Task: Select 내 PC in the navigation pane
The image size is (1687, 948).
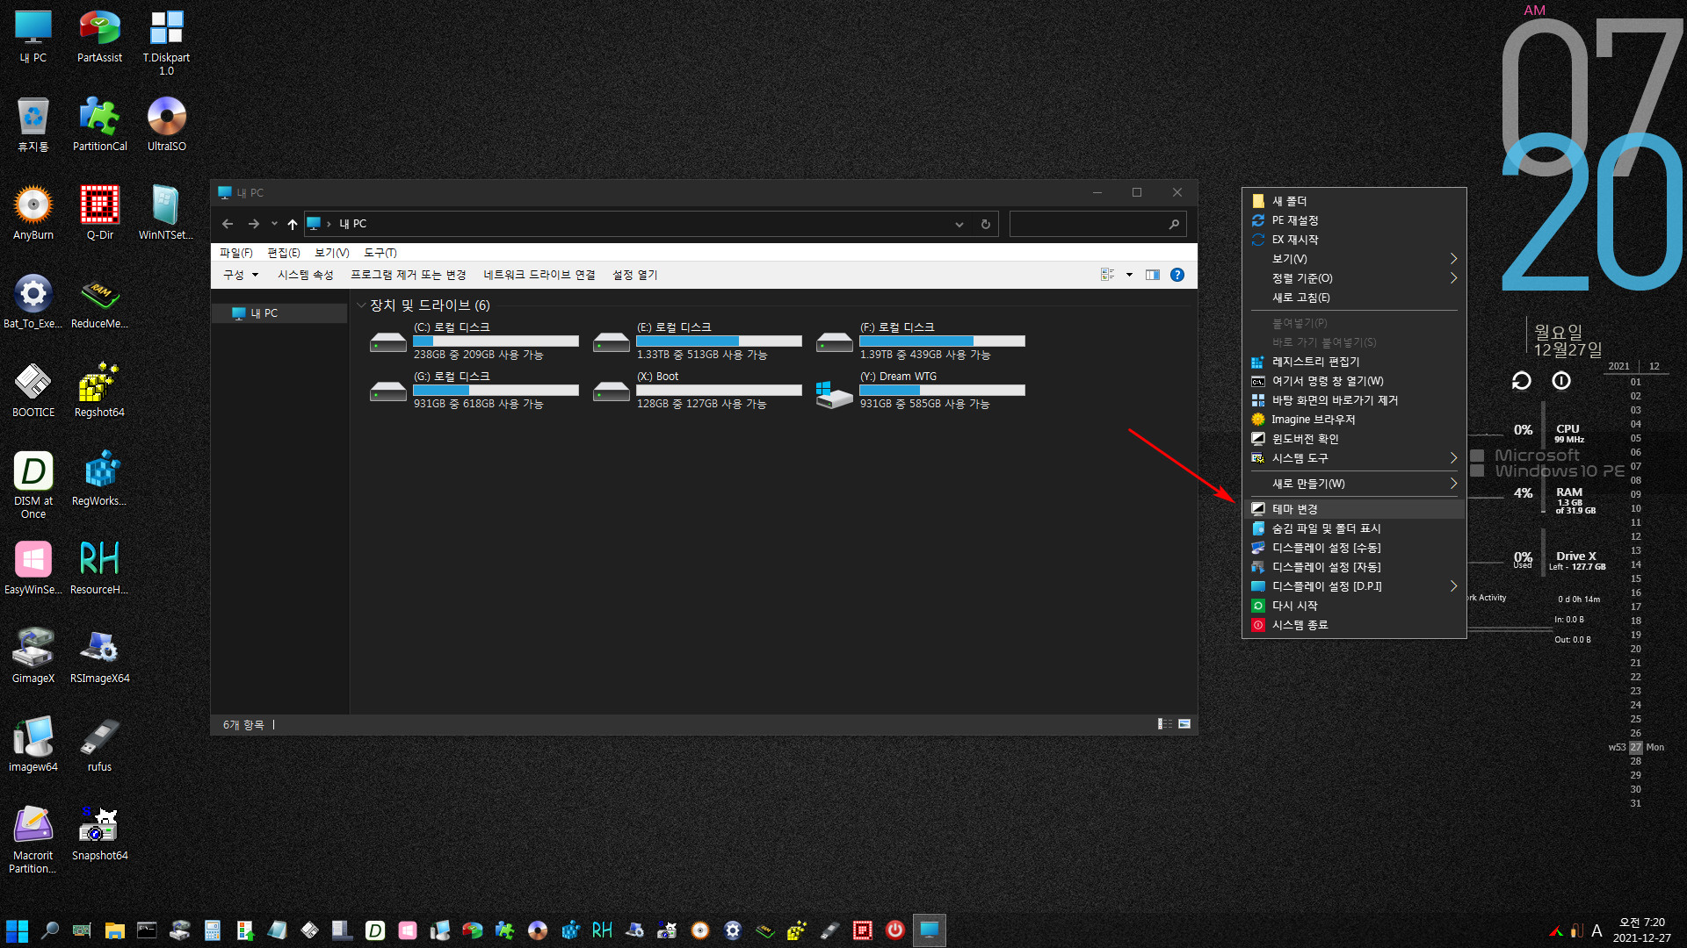Action: coord(279,313)
